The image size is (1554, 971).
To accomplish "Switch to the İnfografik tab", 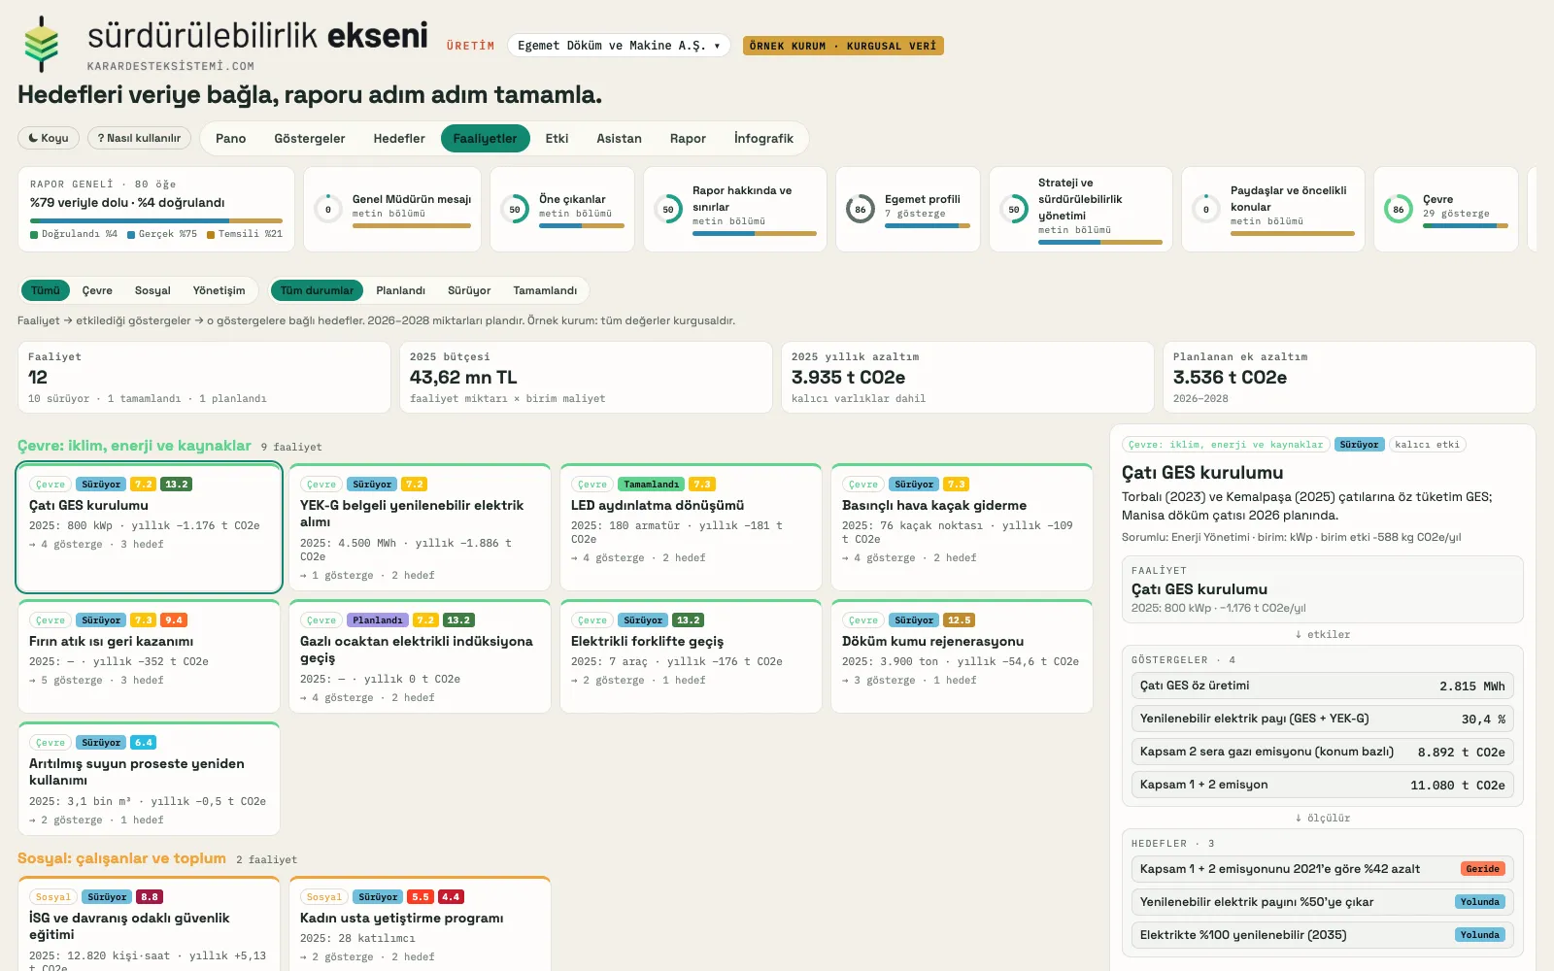I will coord(763,138).
